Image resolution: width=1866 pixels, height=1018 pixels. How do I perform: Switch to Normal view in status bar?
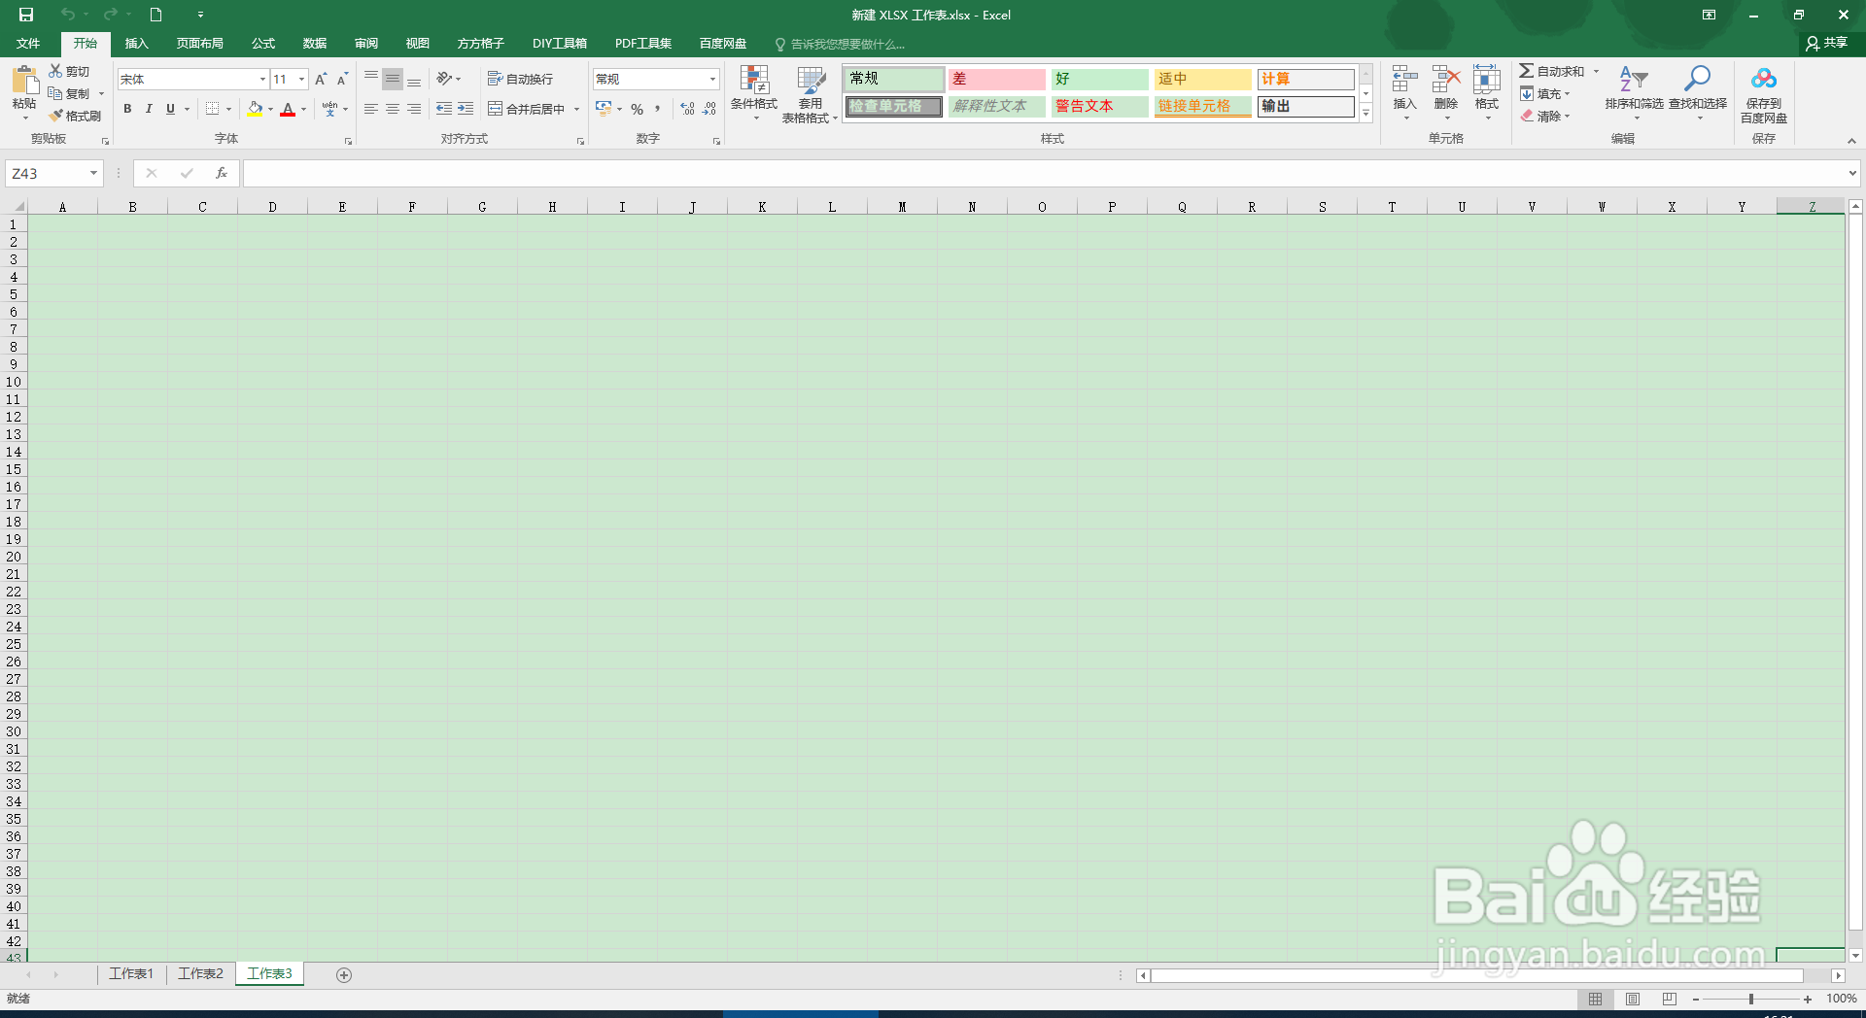click(x=1596, y=999)
